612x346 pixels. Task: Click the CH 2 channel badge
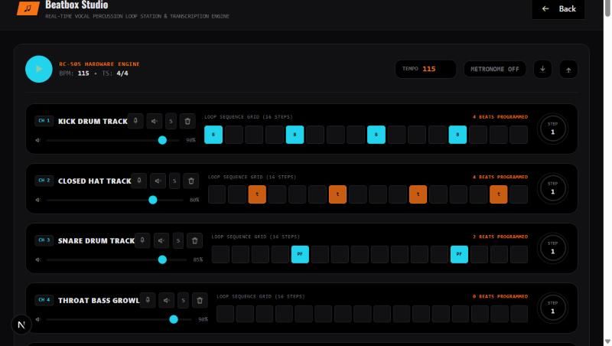[44, 181]
